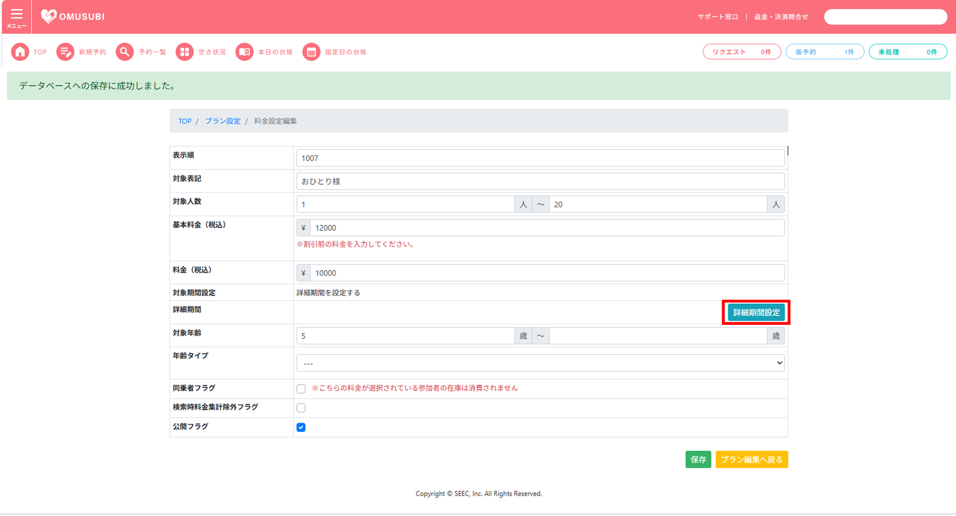Click the header search box

[885, 17]
